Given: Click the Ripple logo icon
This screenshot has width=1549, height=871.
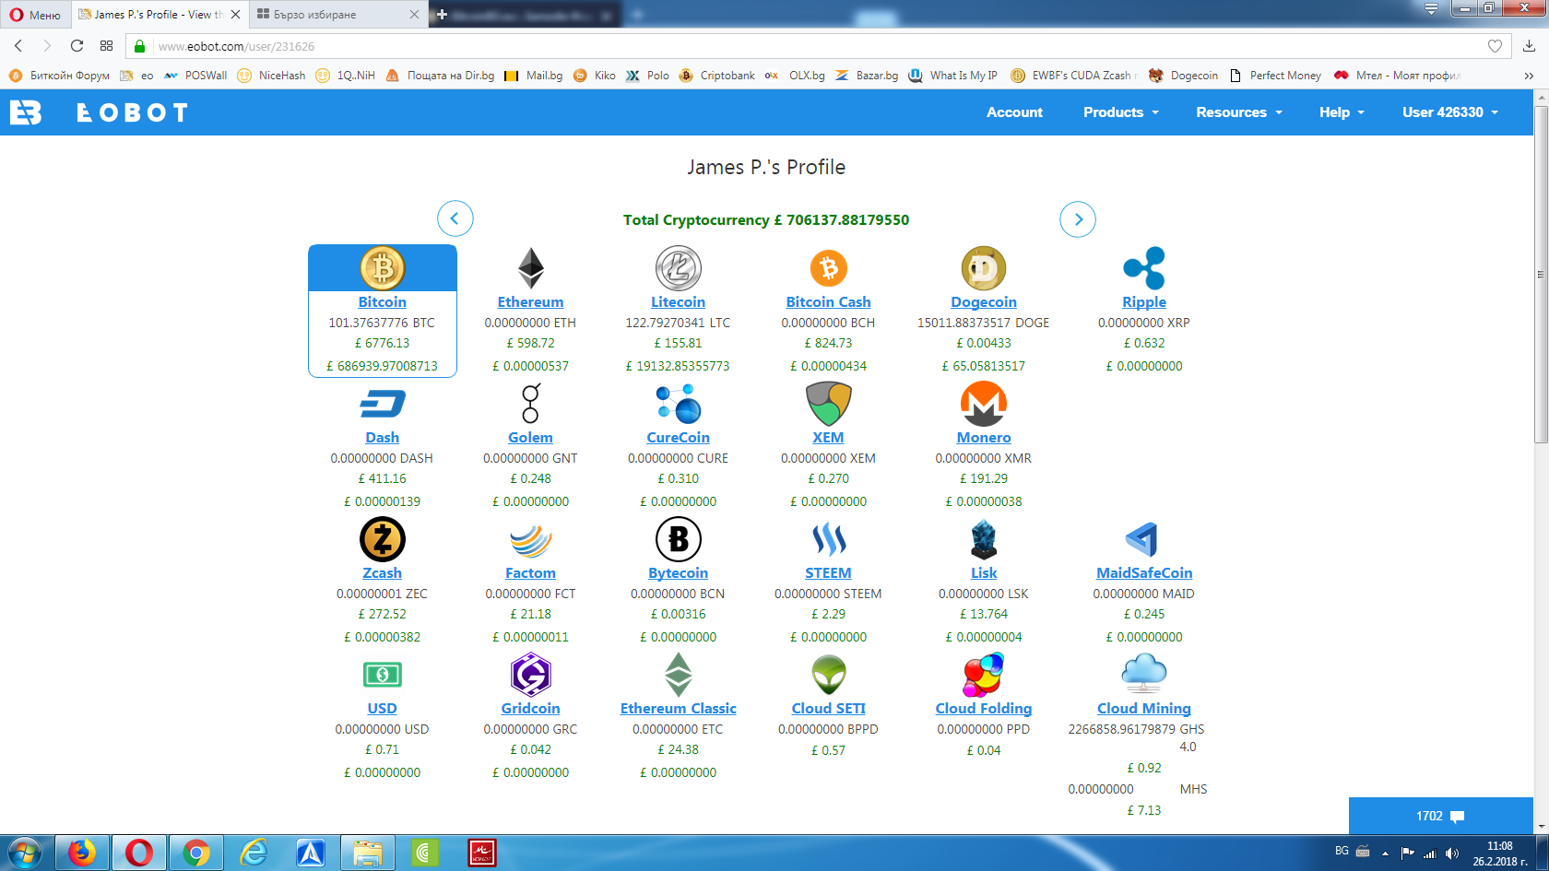Looking at the screenshot, I should (1143, 268).
